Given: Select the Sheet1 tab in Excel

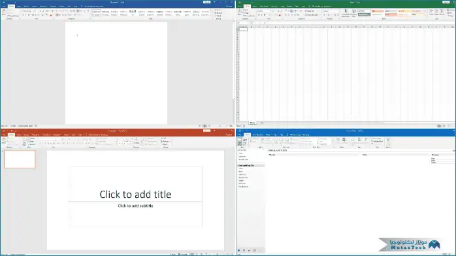Looking at the screenshot, I should click(252, 123).
